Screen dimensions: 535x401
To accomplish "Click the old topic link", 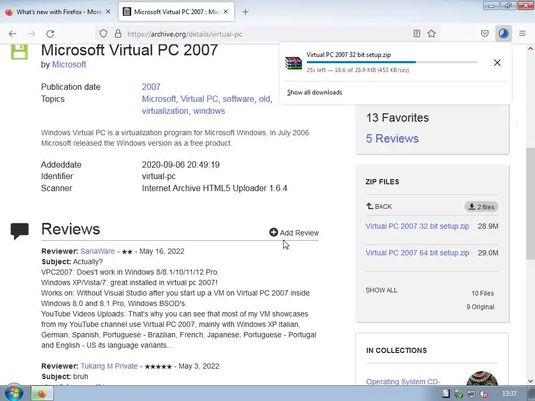I will pyautogui.click(x=264, y=99).
